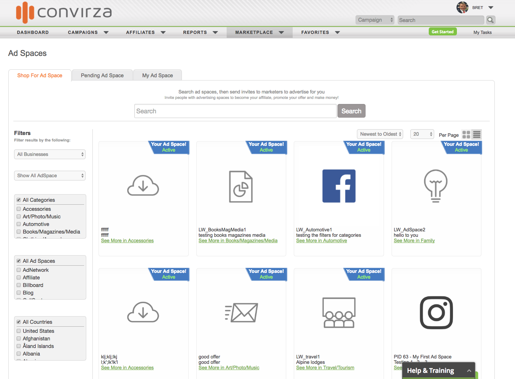Check the Accessories category checkbox

(x=19, y=209)
